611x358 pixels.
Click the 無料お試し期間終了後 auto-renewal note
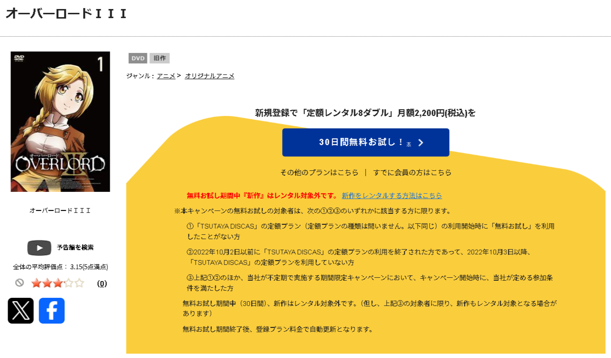(277, 329)
